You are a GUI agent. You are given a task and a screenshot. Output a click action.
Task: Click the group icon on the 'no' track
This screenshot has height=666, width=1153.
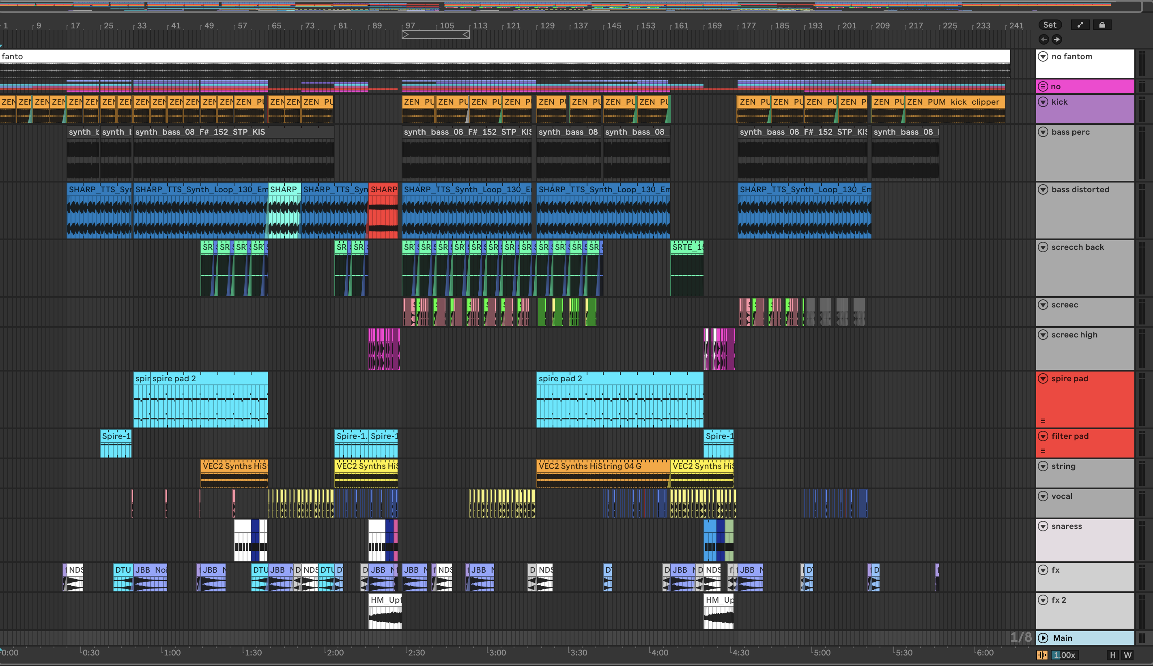pyautogui.click(x=1043, y=86)
